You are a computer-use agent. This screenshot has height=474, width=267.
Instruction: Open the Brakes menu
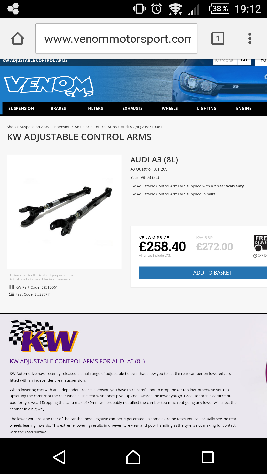[x=58, y=108]
